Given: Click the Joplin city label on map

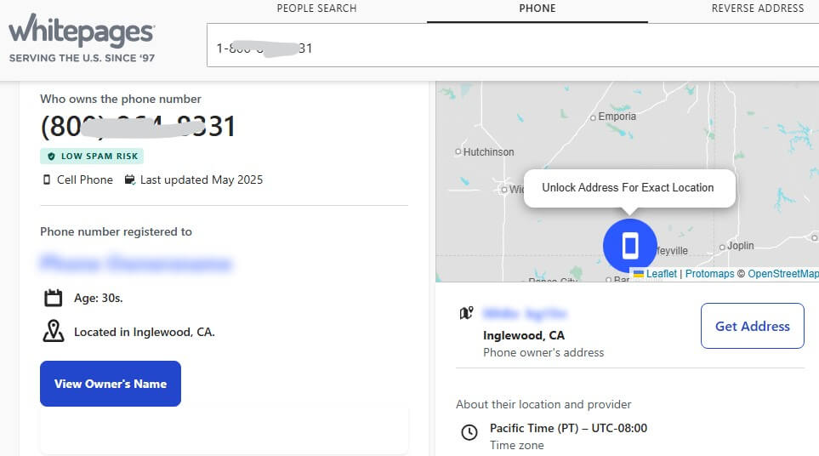Looking at the screenshot, I should pyautogui.click(x=740, y=246).
